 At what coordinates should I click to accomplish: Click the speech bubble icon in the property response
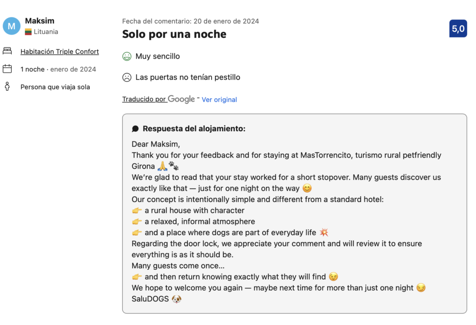[135, 129]
